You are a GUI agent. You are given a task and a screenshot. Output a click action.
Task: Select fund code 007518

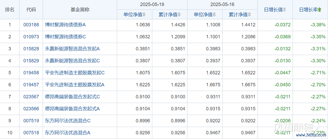pos(31,133)
